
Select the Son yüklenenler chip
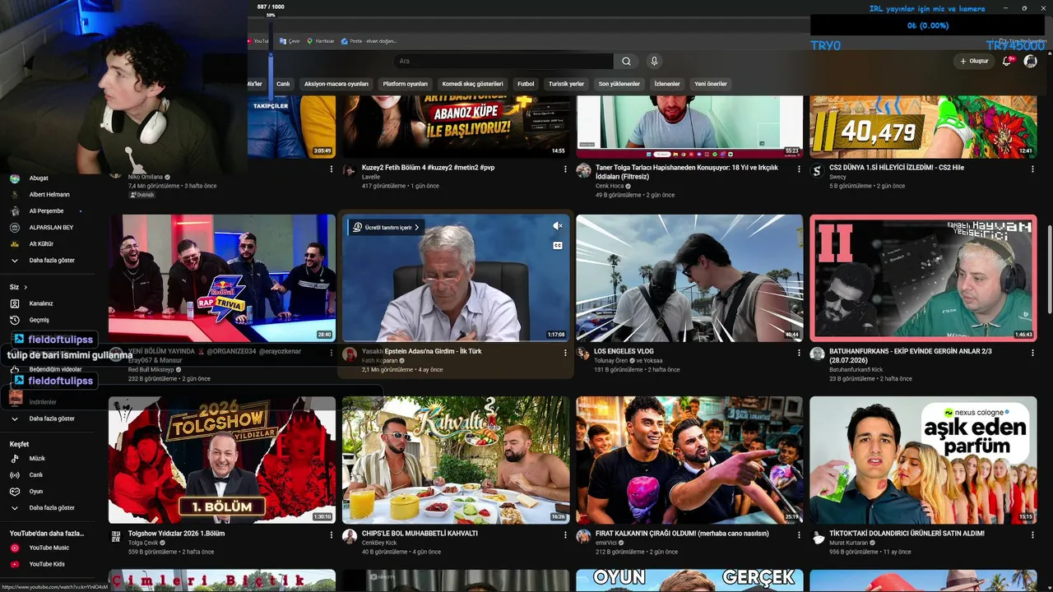[x=619, y=84]
